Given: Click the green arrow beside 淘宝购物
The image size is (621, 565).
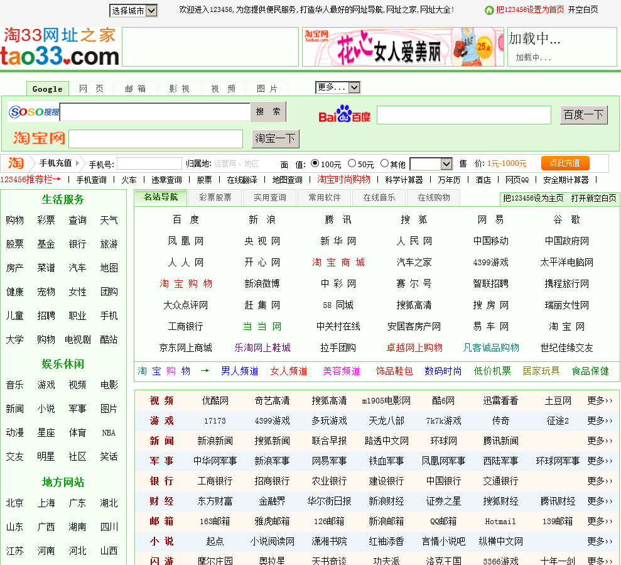Looking at the screenshot, I should (205, 371).
